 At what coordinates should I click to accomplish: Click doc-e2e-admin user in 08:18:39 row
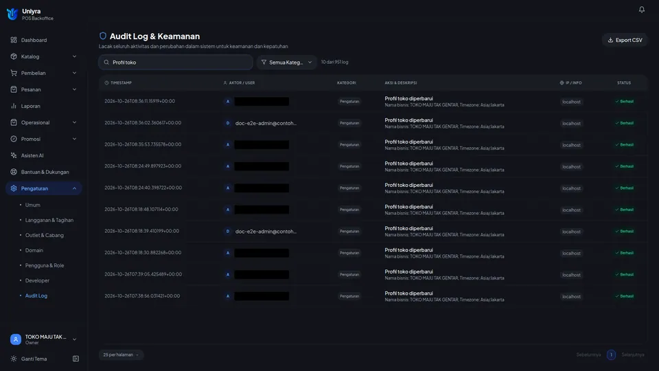[266, 232]
